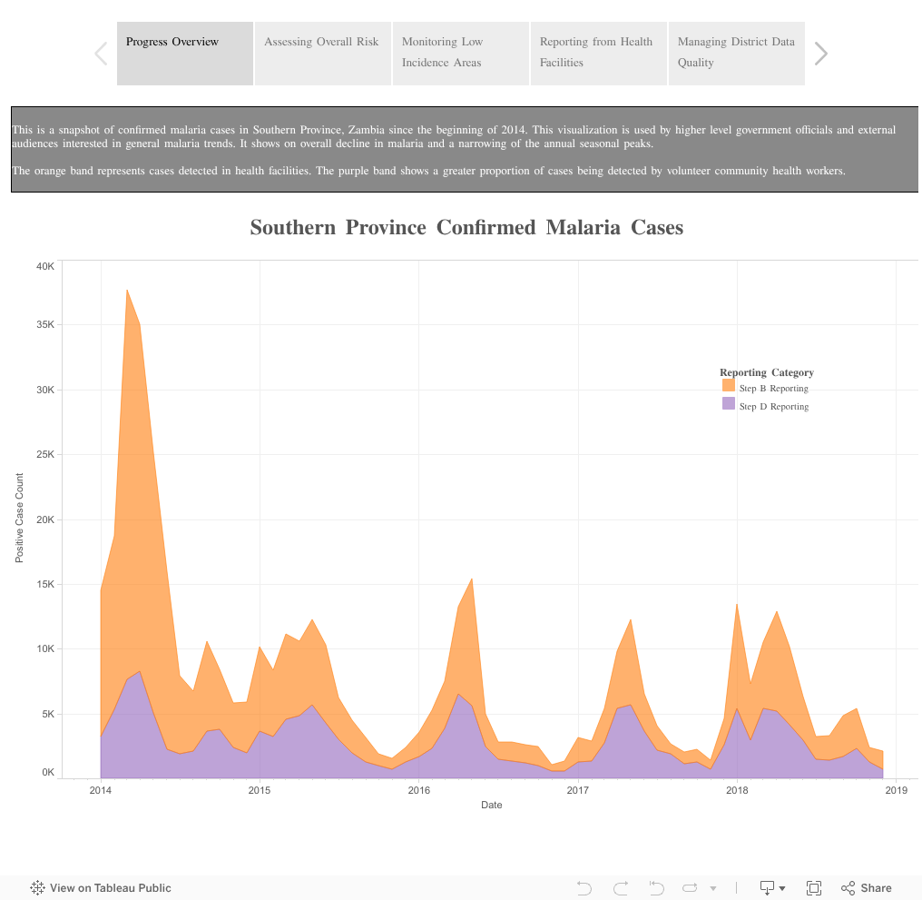Image resolution: width=922 pixels, height=900 pixels.
Task: Switch to Assessing Overall Risk tab
Action: pos(323,54)
